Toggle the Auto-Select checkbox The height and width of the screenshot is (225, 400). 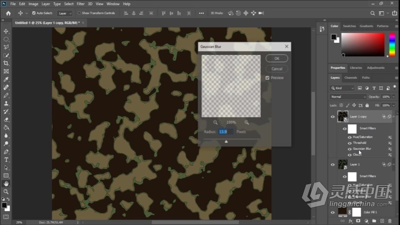coord(34,13)
